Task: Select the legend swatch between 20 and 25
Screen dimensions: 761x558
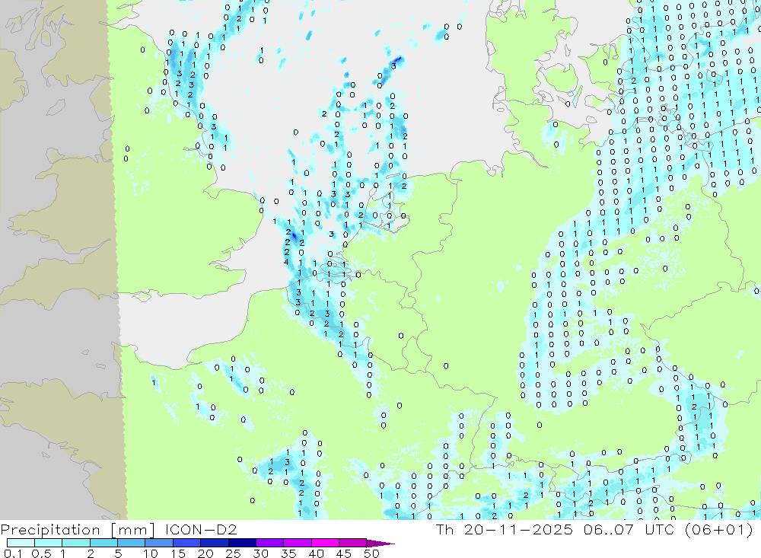Action: pos(214,543)
